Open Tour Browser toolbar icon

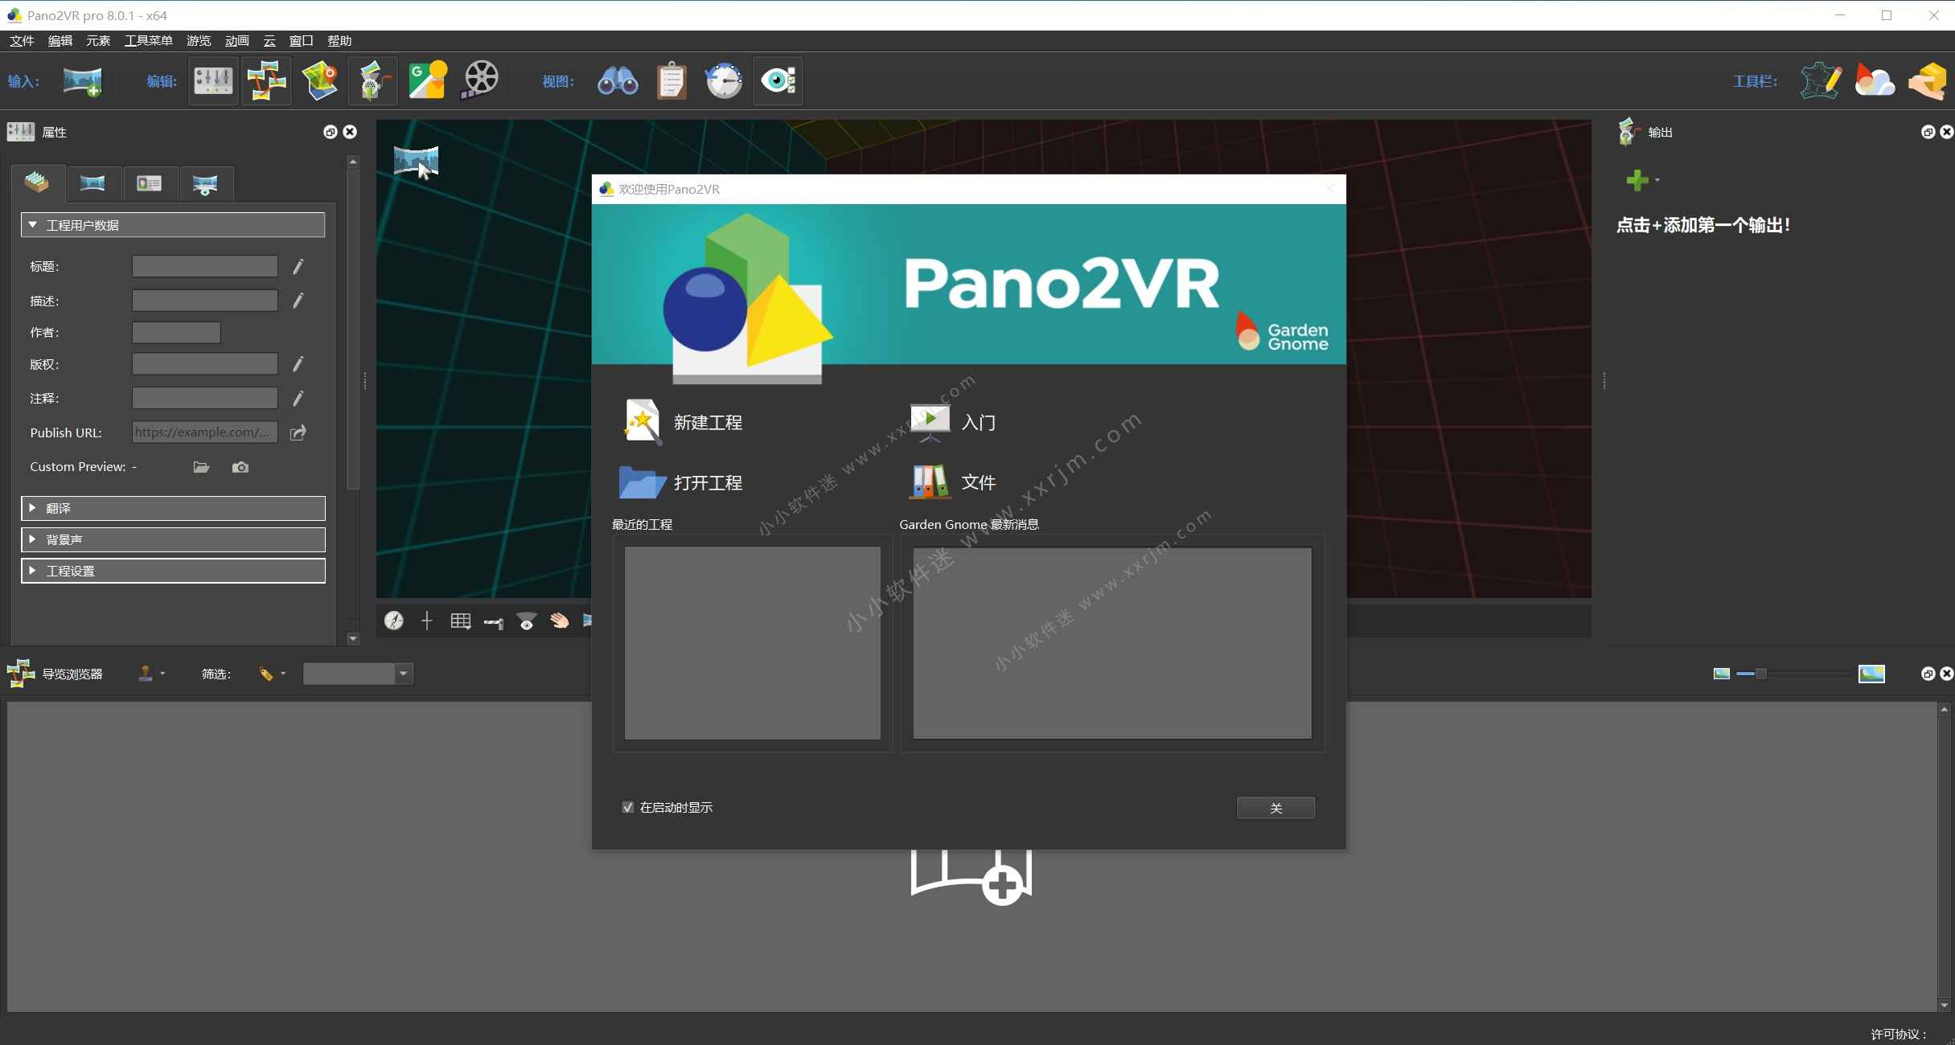pos(267,81)
